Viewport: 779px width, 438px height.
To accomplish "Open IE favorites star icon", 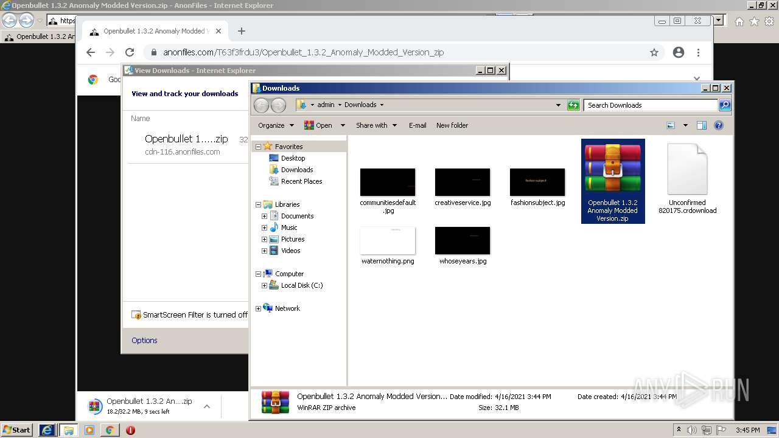I will (x=754, y=21).
